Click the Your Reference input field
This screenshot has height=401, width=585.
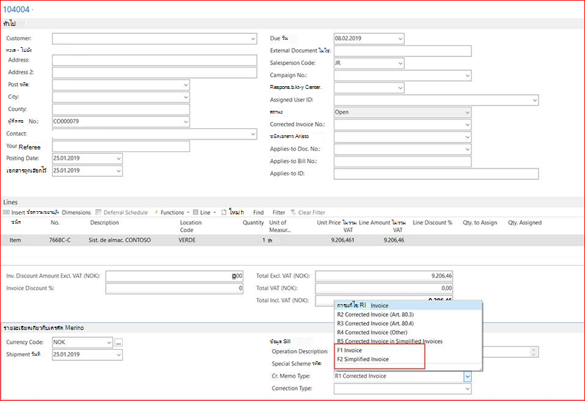pos(121,147)
